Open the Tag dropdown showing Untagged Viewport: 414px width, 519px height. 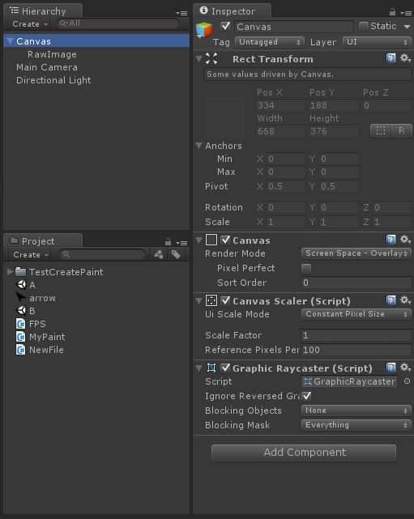click(269, 42)
